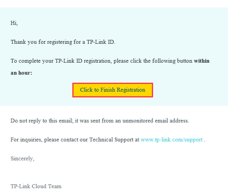Click the "TP-Link Cloud Team" signature
Image resolution: width=229 pixels, height=196 pixels.
(x=36, y=186)
